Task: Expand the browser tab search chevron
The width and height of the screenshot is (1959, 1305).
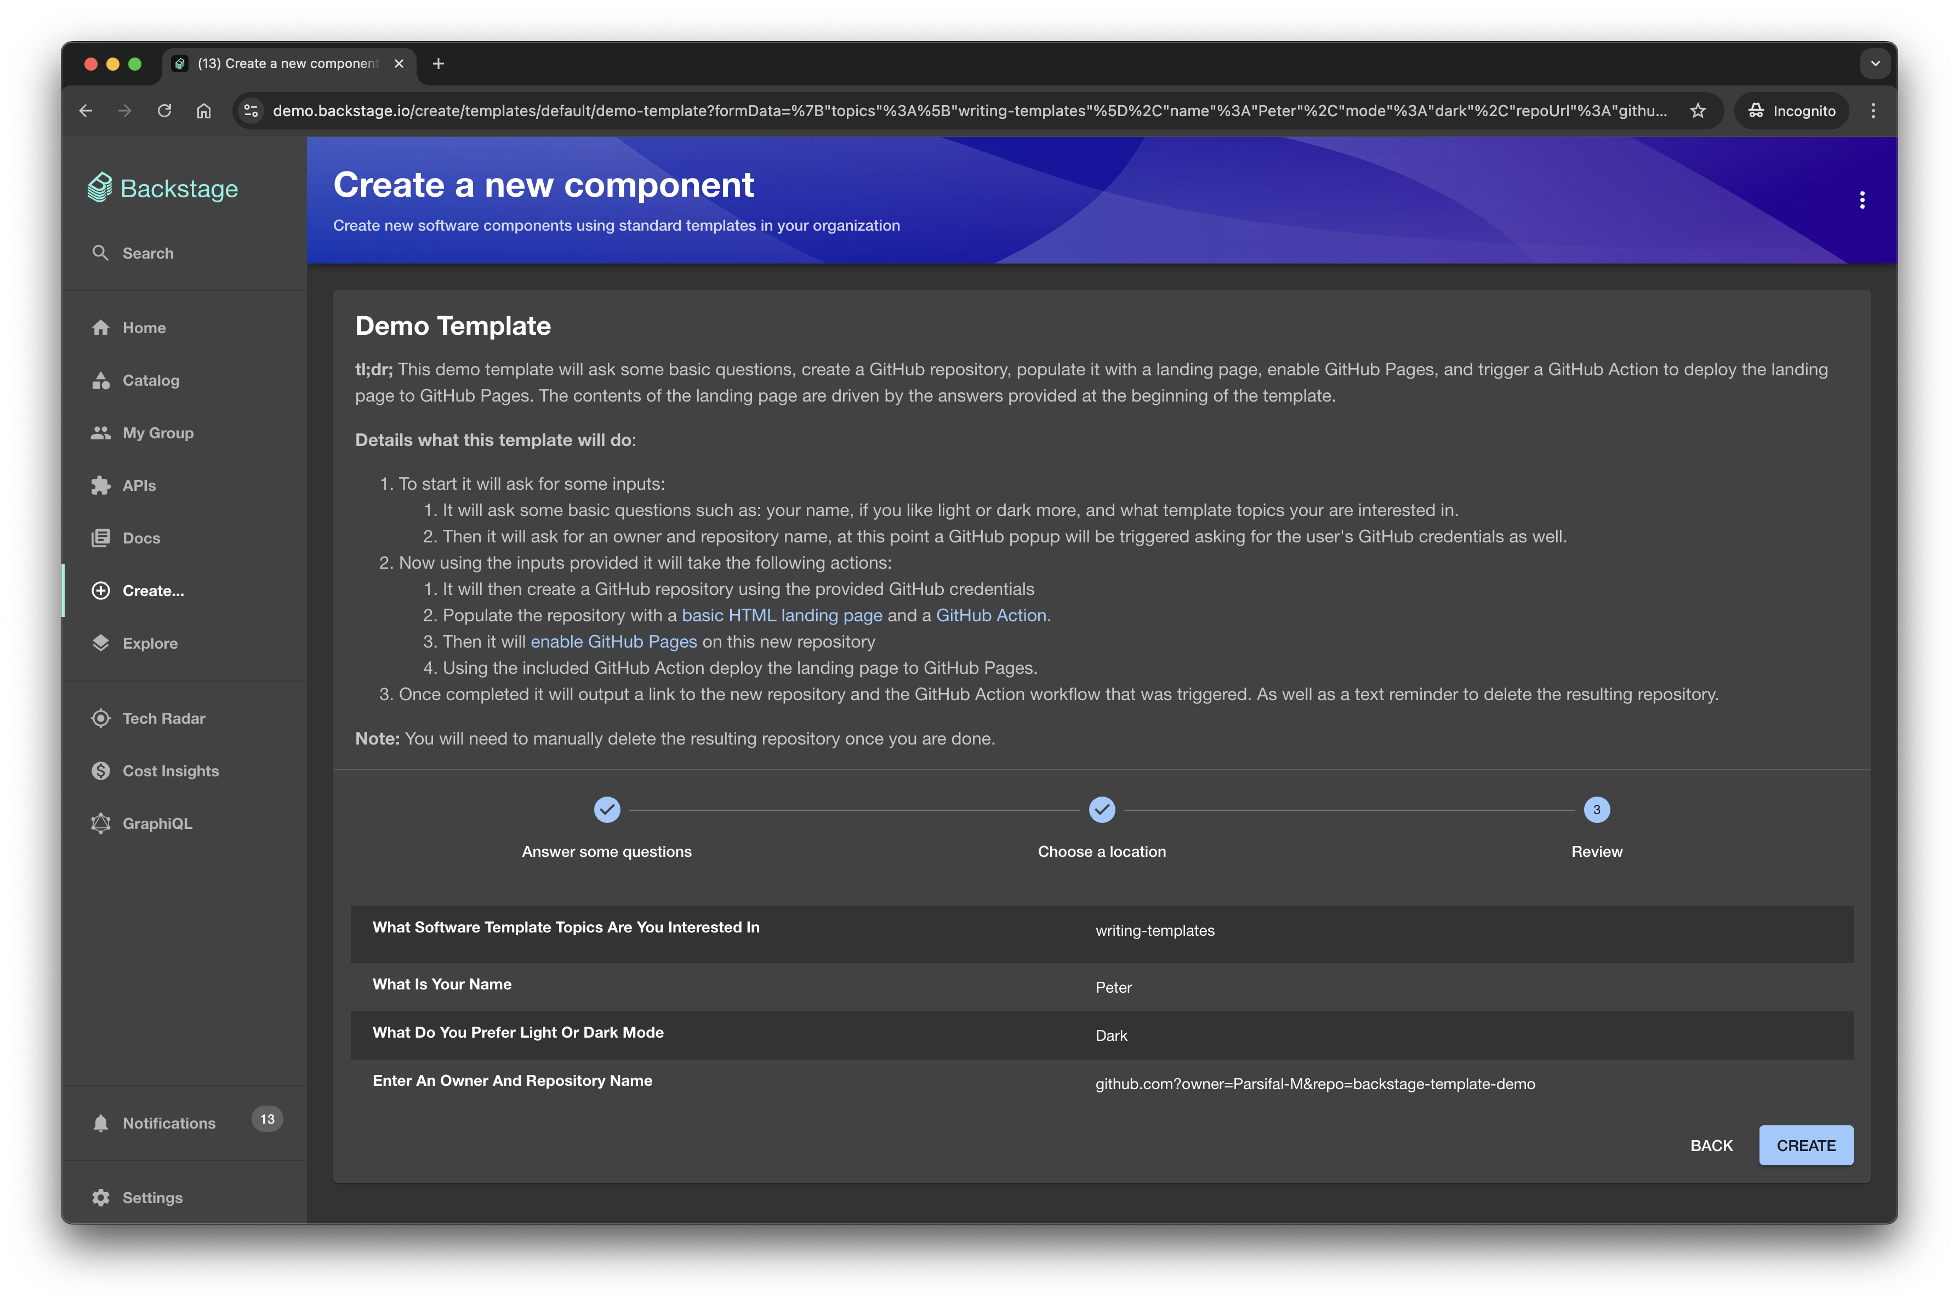Action: tap(1875, 63)
